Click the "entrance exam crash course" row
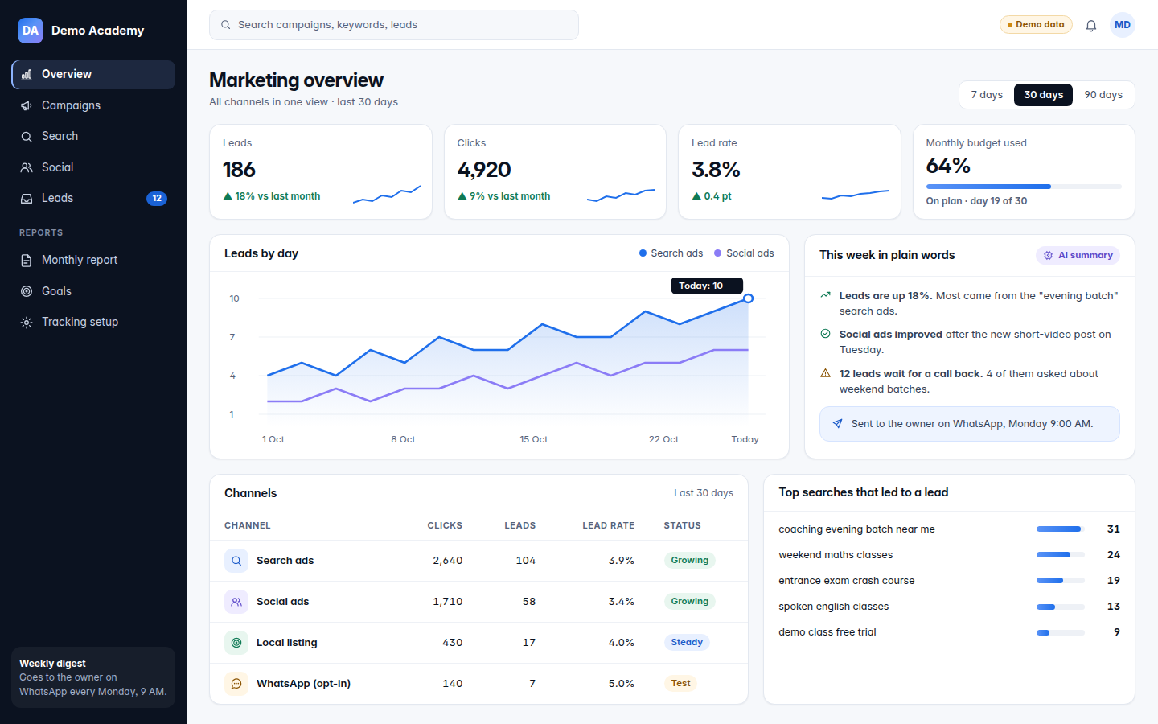Viewport: 1158px width, 724px height. 949,581
